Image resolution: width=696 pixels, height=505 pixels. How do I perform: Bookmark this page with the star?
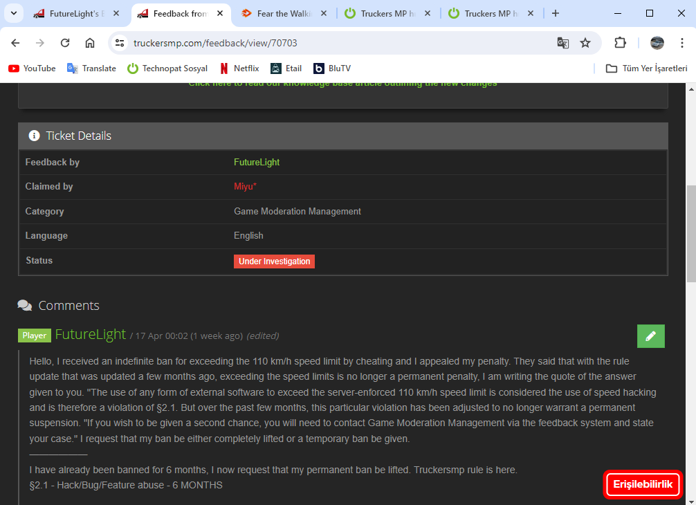click(585, 43)
